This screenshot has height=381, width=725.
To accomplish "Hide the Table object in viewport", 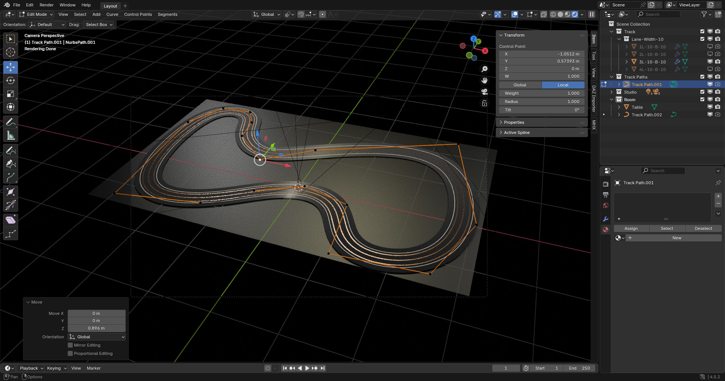I will [710, 107].
